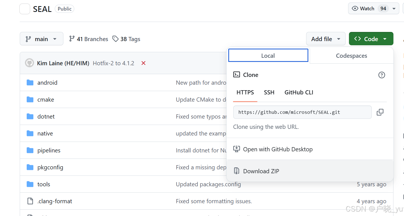Click the eye icon on the Watch button
This screenshot has height=216, width=404.
(355, 9)
